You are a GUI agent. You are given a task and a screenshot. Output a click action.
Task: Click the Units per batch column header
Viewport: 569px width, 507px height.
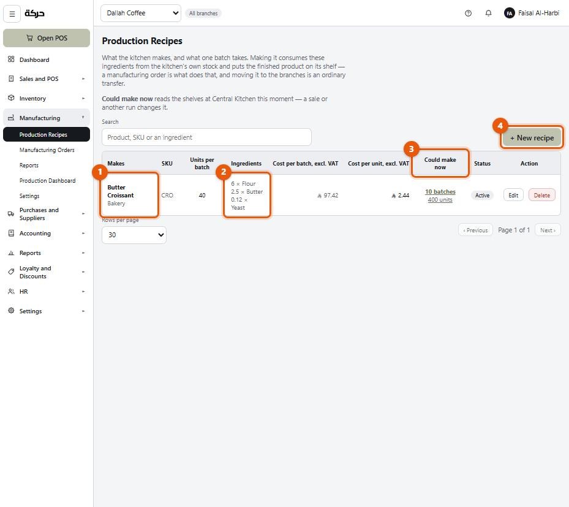(x=202, y=164)
